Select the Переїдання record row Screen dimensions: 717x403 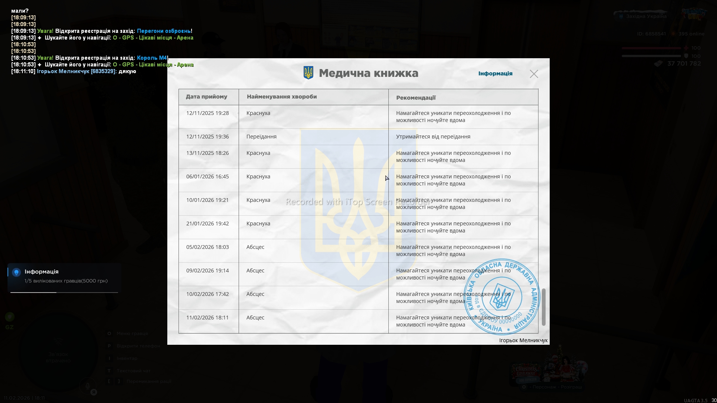[x=261, y=137]
